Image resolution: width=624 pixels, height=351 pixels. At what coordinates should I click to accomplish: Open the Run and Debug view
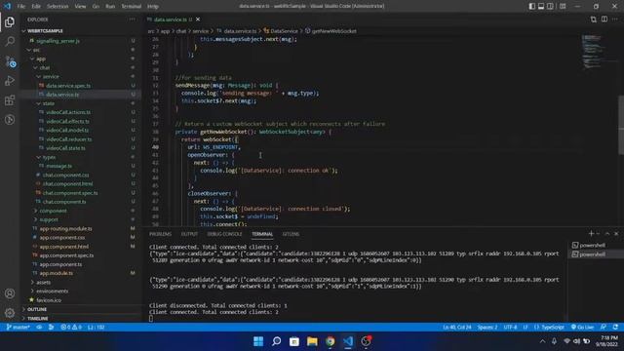[10, 81]
